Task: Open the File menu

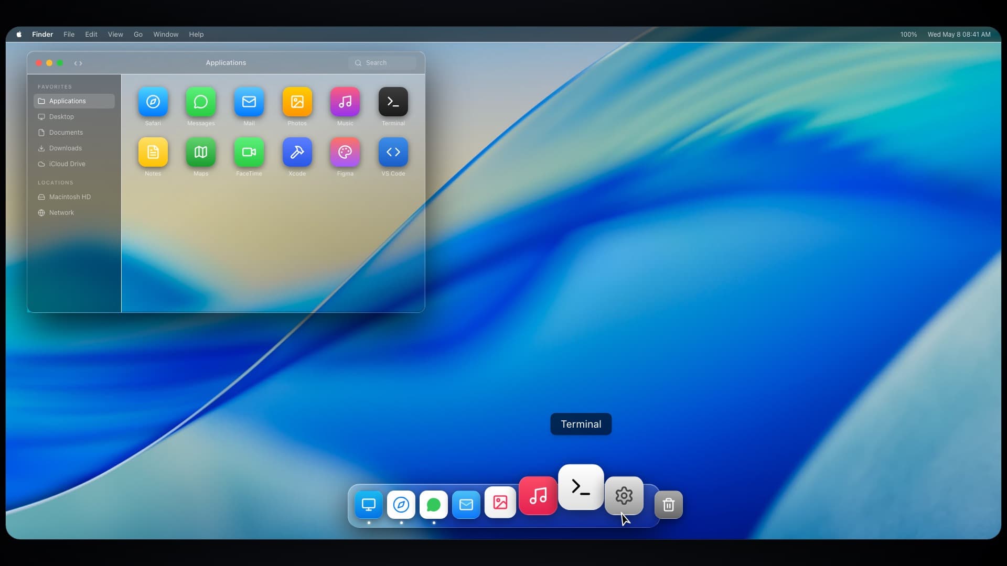Action: [69, 35]
